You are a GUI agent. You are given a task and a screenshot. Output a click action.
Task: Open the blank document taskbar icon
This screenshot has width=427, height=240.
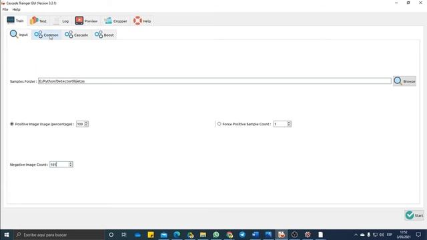pos(320,235)
